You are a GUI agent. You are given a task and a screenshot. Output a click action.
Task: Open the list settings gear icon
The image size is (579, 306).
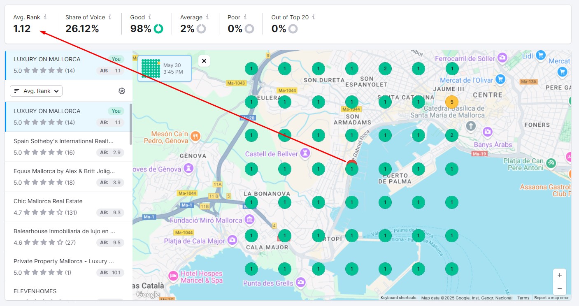point(122,91)
